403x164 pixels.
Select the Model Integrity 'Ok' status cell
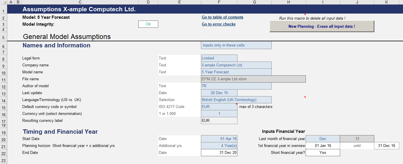click(148, 24)
